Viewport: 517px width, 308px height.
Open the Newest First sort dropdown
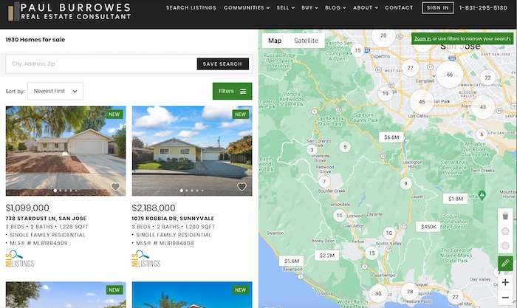pyautogui.click(x=55, y=91)
